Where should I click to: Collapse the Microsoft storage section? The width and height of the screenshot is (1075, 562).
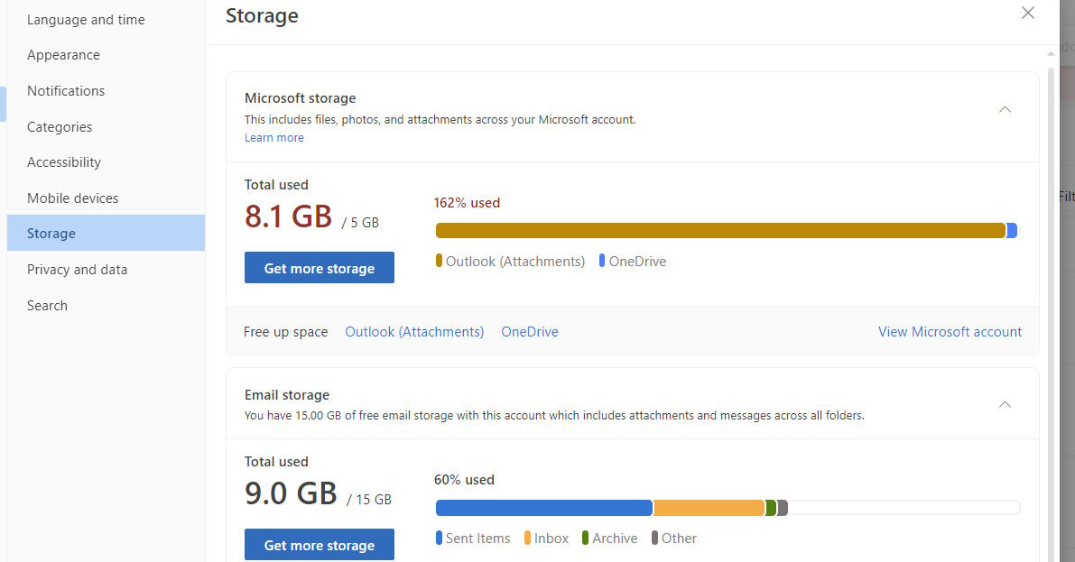1005,110
